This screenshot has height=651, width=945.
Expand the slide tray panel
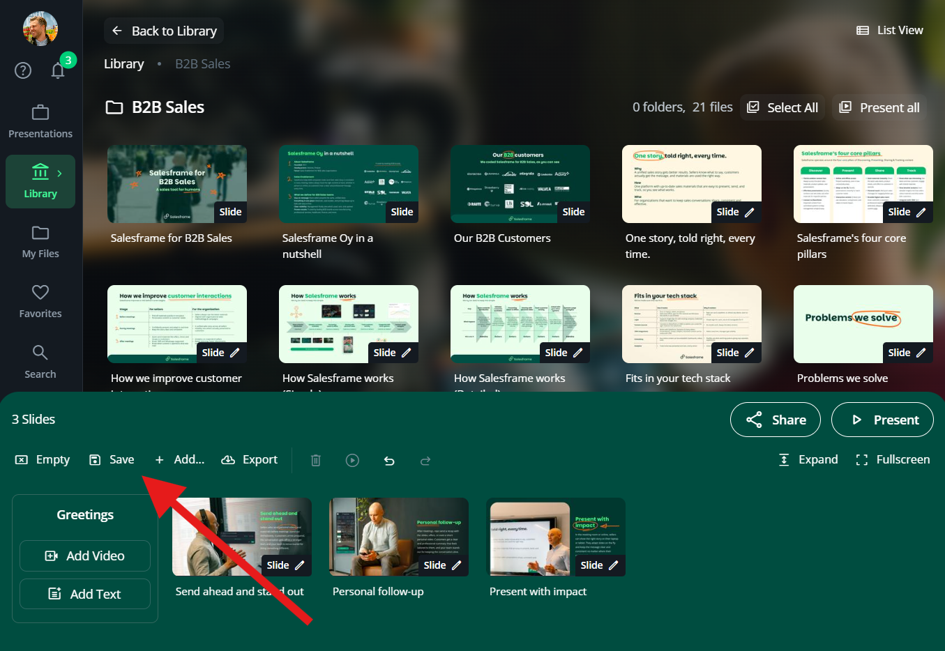tap(808, 459)
